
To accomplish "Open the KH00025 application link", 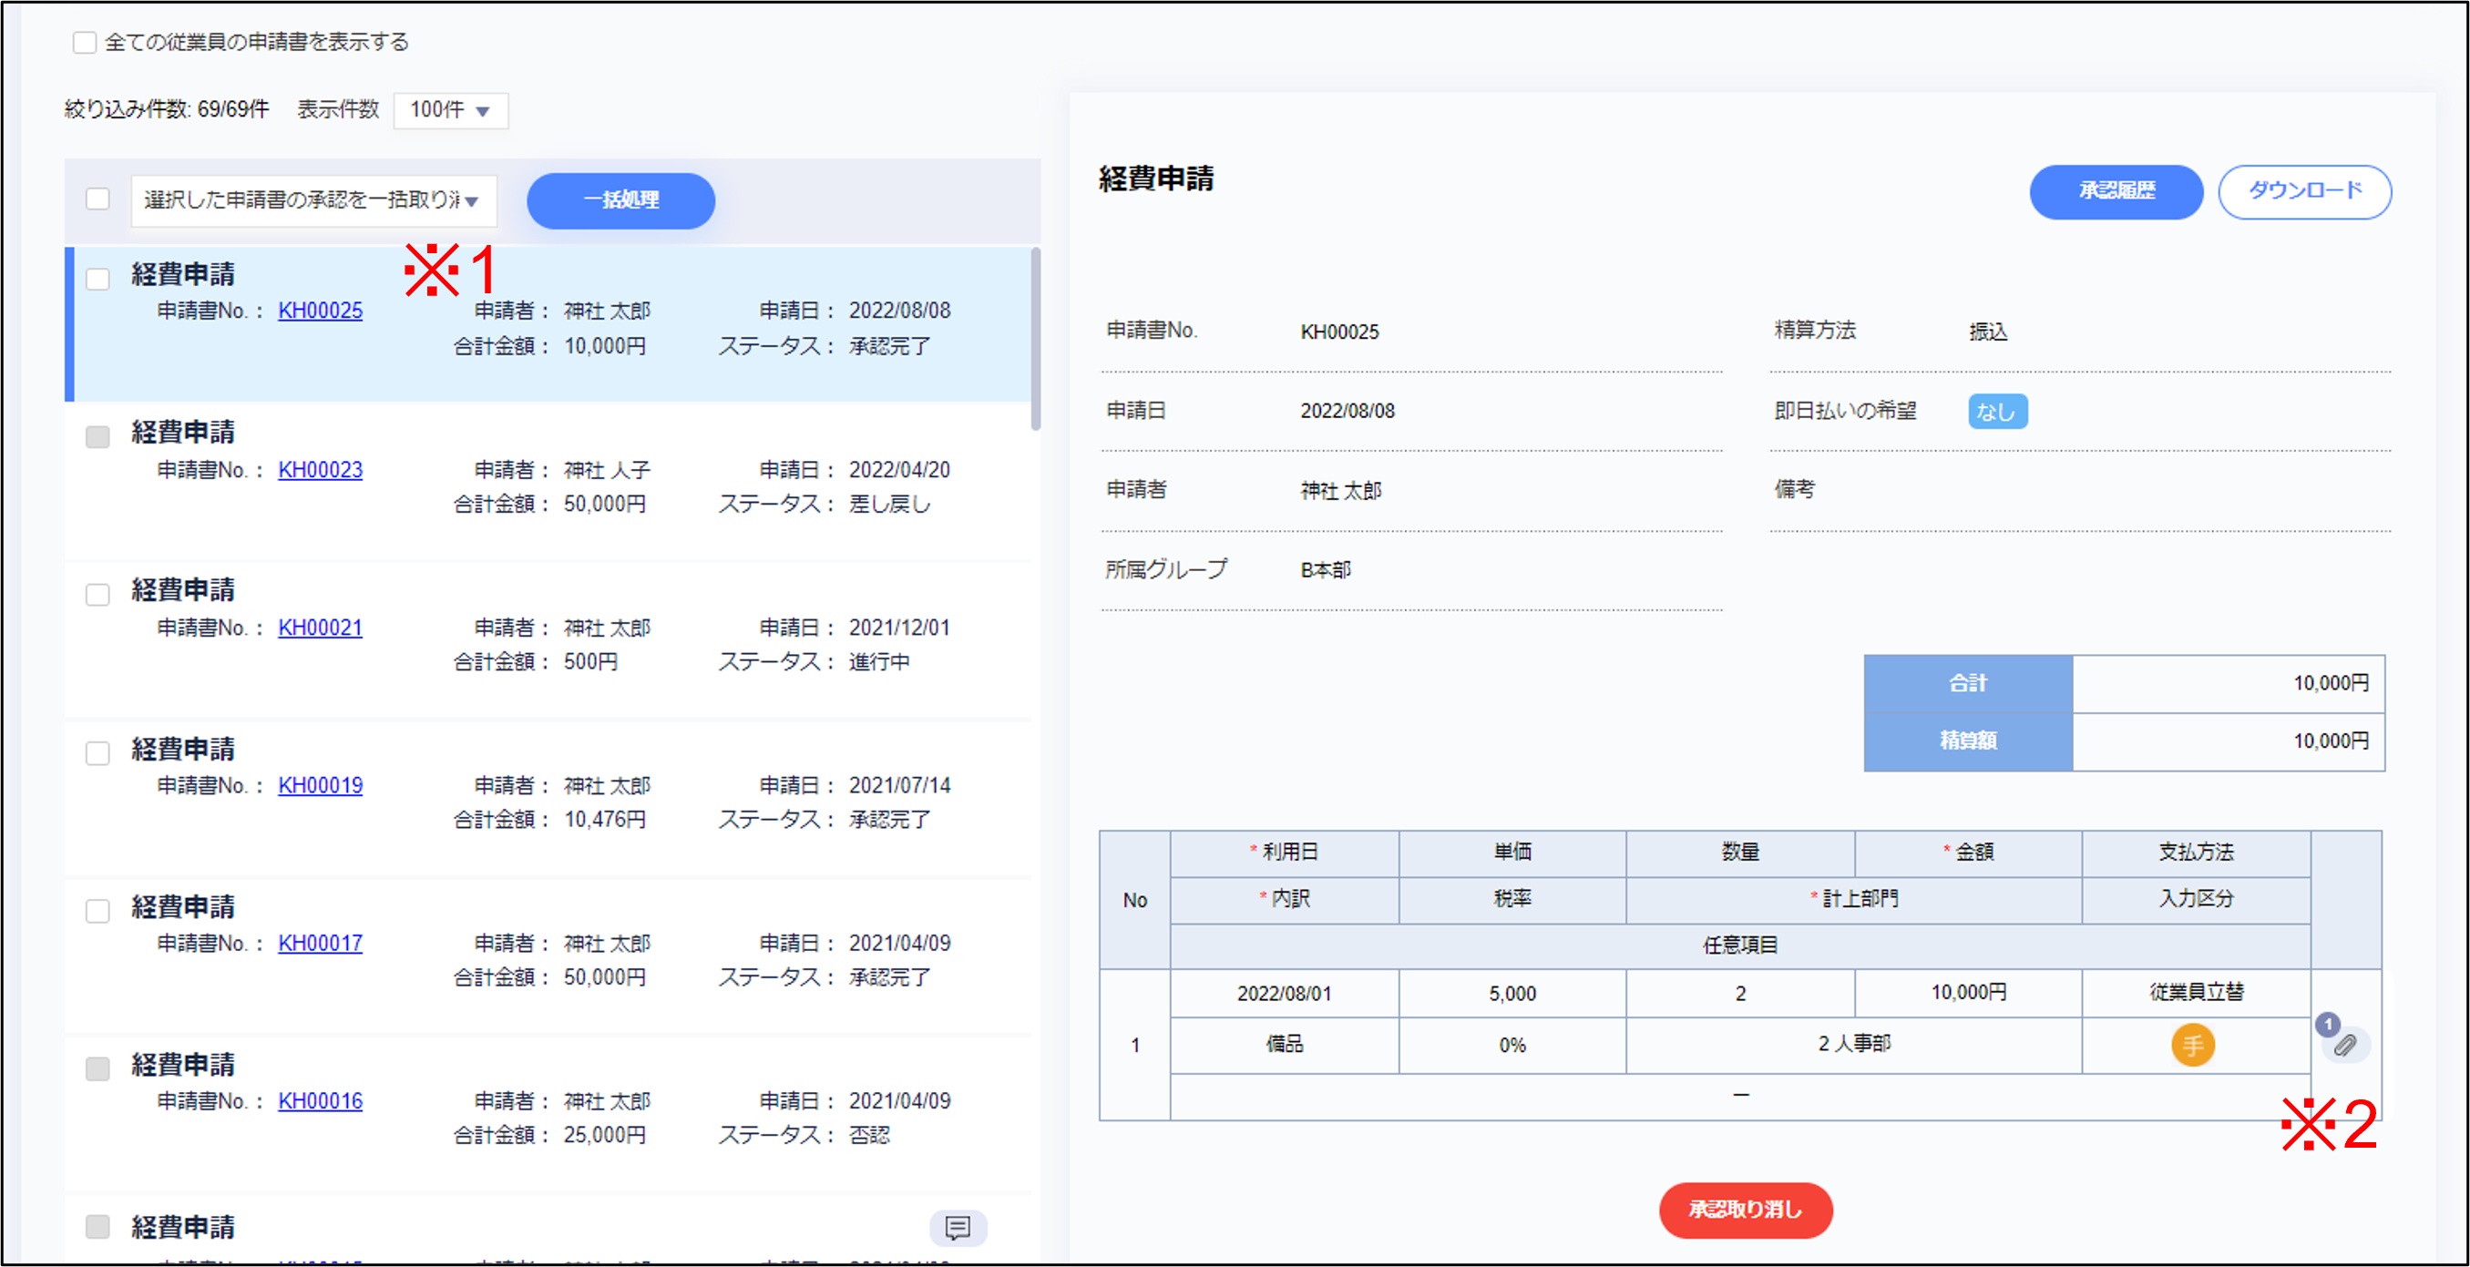I will (321, 311).
